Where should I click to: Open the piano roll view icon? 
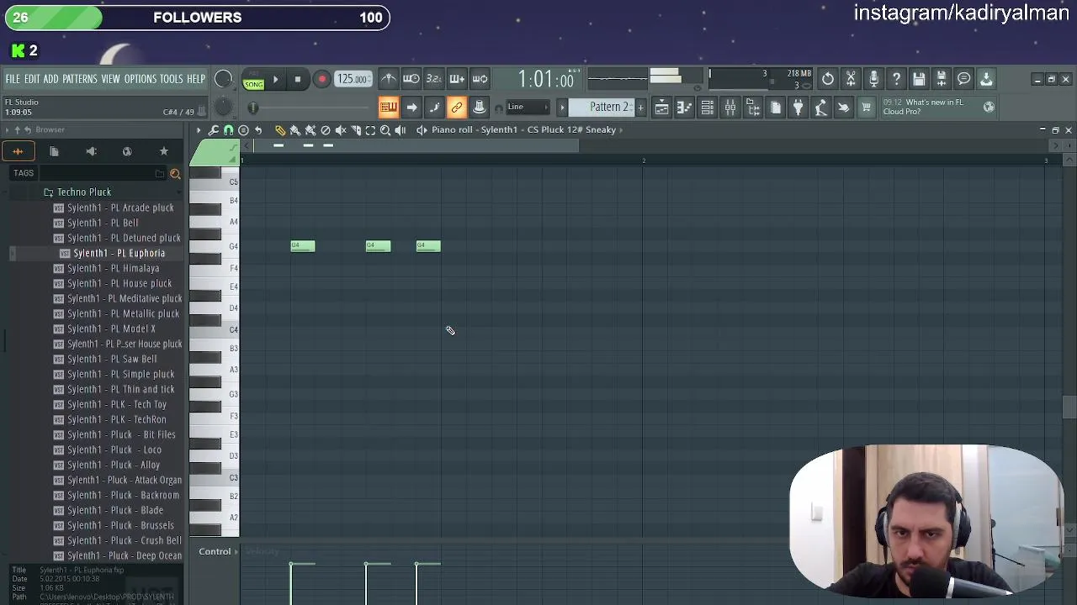click(684, 108)
